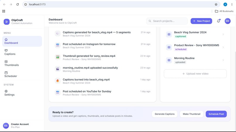Expand the Beach Vlog Summer 2024 chevron
The height and width of the screenshot is (132, 236).
click(223, 34)
